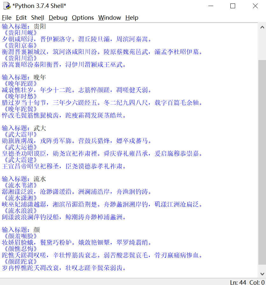266x285 pixels.
Task: Click the title 《晚年跎鬓》
Action: tap(21, 109)
